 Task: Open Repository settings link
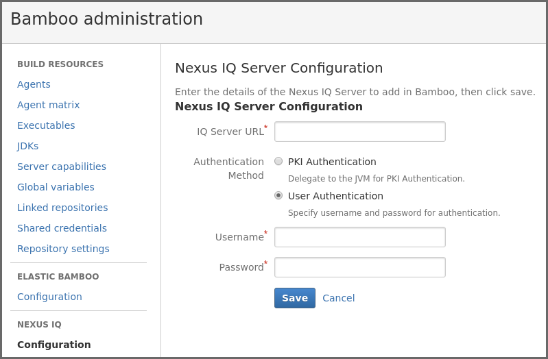pyautogui.click(x=63, y=249)
